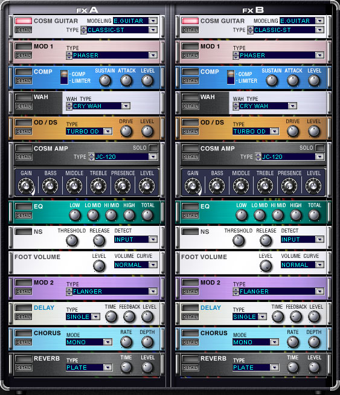This screenshot has width=340, height=395.
Task: Click the FX B Delay Feedback knob
Action: coord(296,316)
